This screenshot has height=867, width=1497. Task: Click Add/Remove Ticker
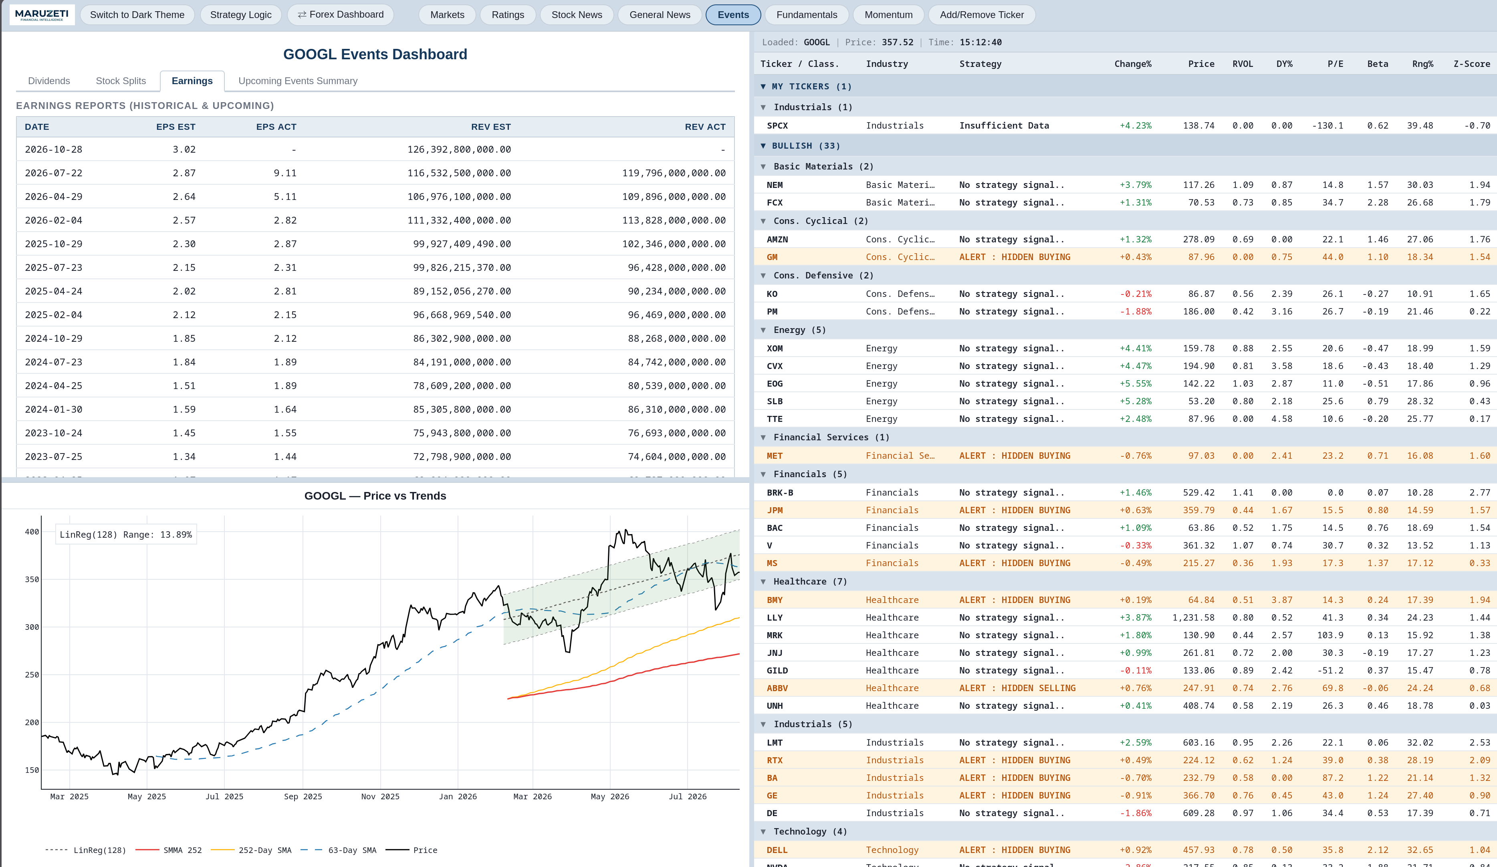click(x=981, y=15)
